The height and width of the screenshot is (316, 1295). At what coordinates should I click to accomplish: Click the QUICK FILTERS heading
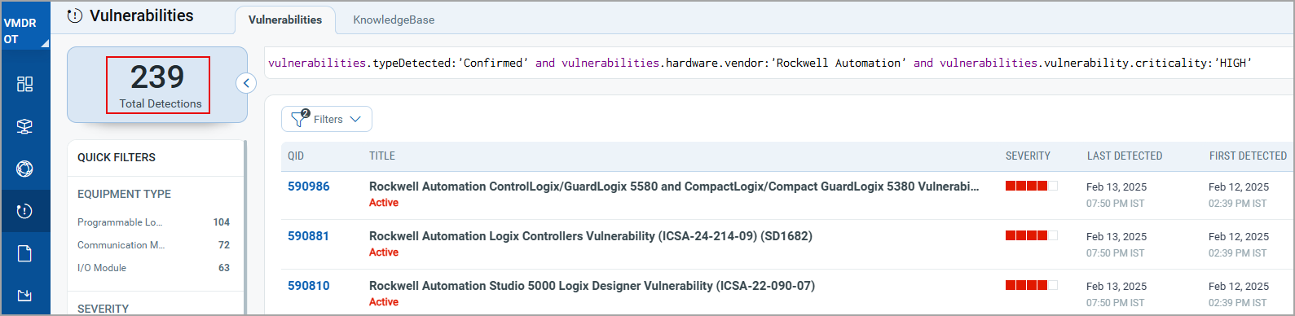(117, 157)
